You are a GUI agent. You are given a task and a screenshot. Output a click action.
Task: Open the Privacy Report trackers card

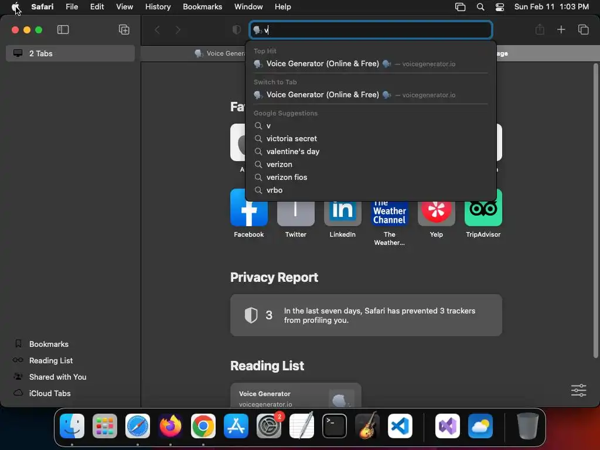click(366, 315)
